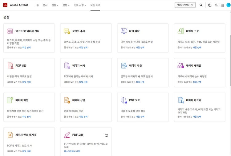Image resolution: width=231 pixels, height=156 pixels.
Task: Click the 페이지 삭제 title
Action: (79, 65)
